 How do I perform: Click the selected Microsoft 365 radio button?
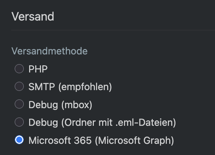click(19, 140)
